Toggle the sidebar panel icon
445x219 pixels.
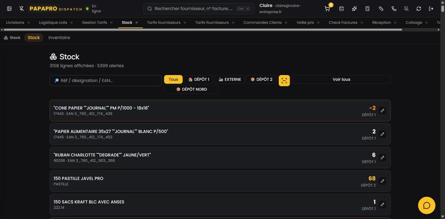[9, 9]
